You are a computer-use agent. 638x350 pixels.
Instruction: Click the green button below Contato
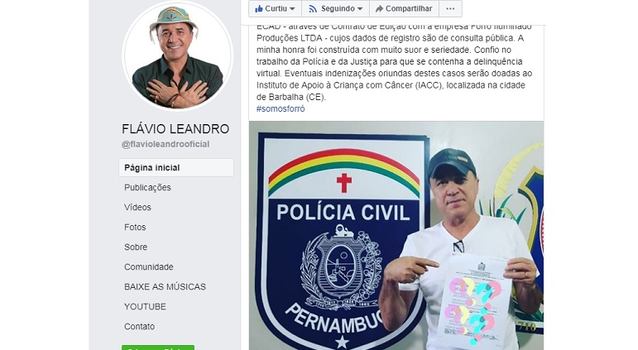(158, 348)
